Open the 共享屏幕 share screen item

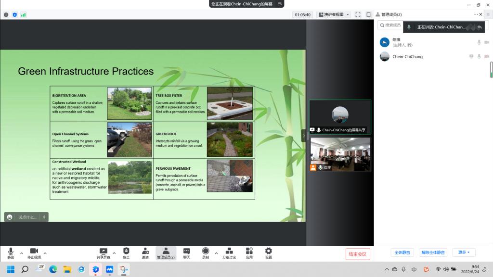tap(103, 253)
